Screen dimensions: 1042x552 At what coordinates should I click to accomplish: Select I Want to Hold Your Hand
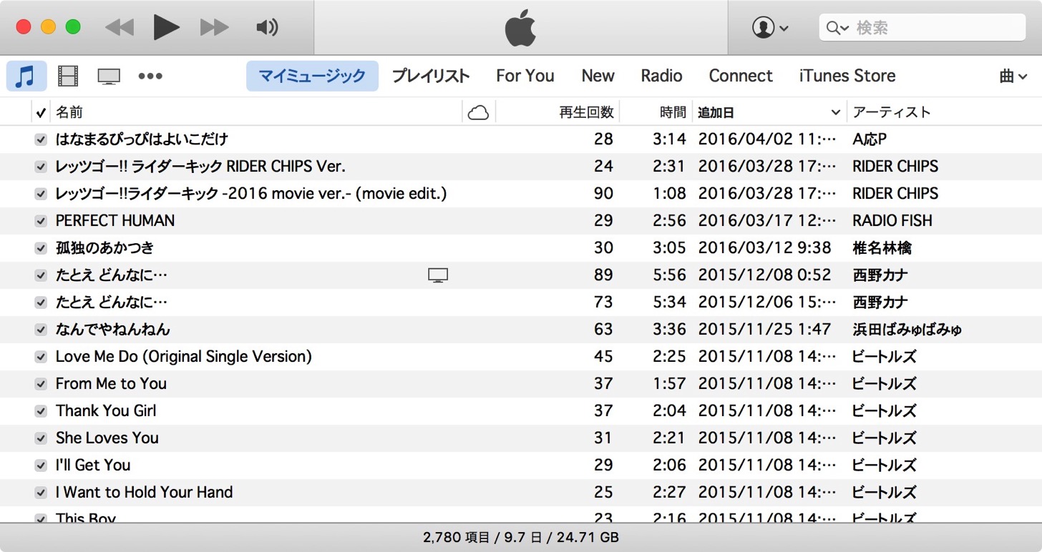(144, 492)
